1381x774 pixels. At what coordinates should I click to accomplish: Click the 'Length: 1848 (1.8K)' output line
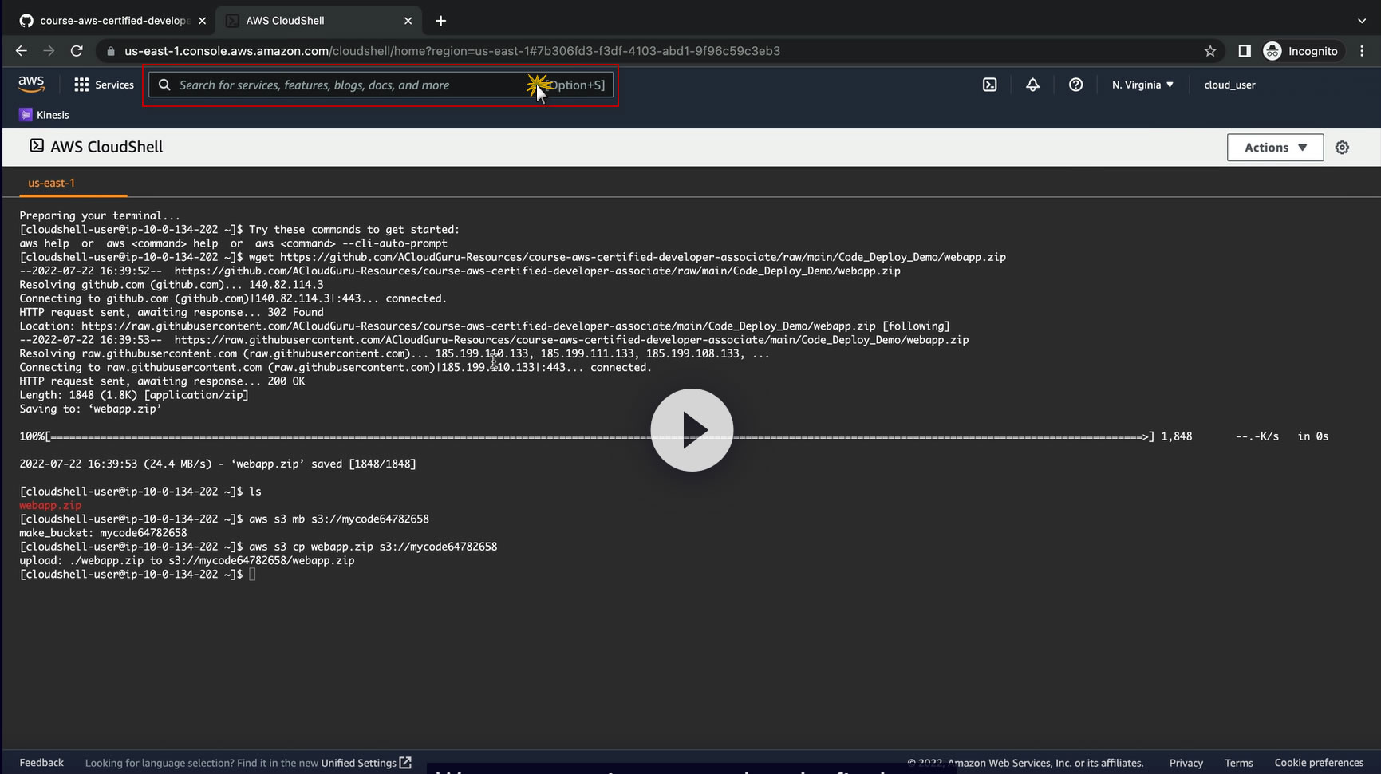click(134, 395)
